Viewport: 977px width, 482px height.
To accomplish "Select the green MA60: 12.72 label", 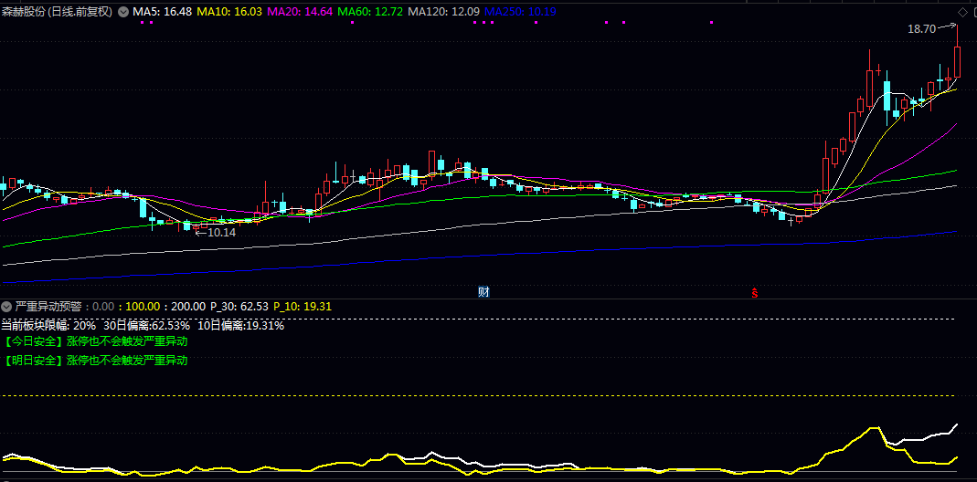I will [371, 12].
